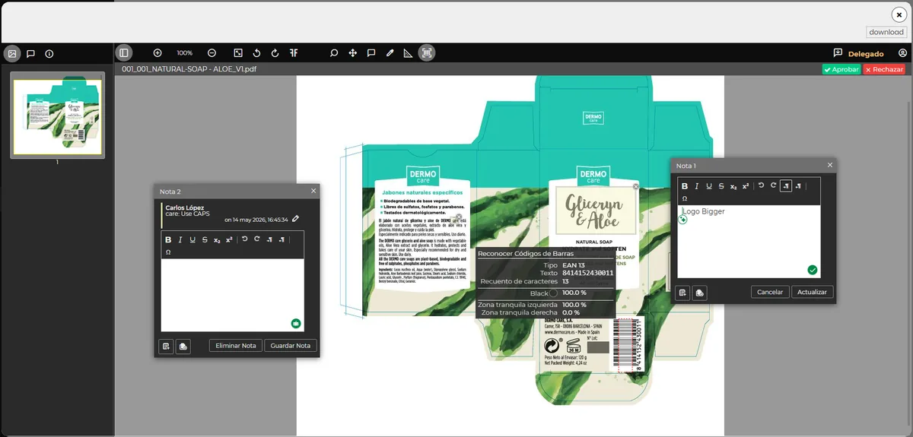Click barcode text value 8414152430011
The image size is (913, 437).
pos(587,273)
